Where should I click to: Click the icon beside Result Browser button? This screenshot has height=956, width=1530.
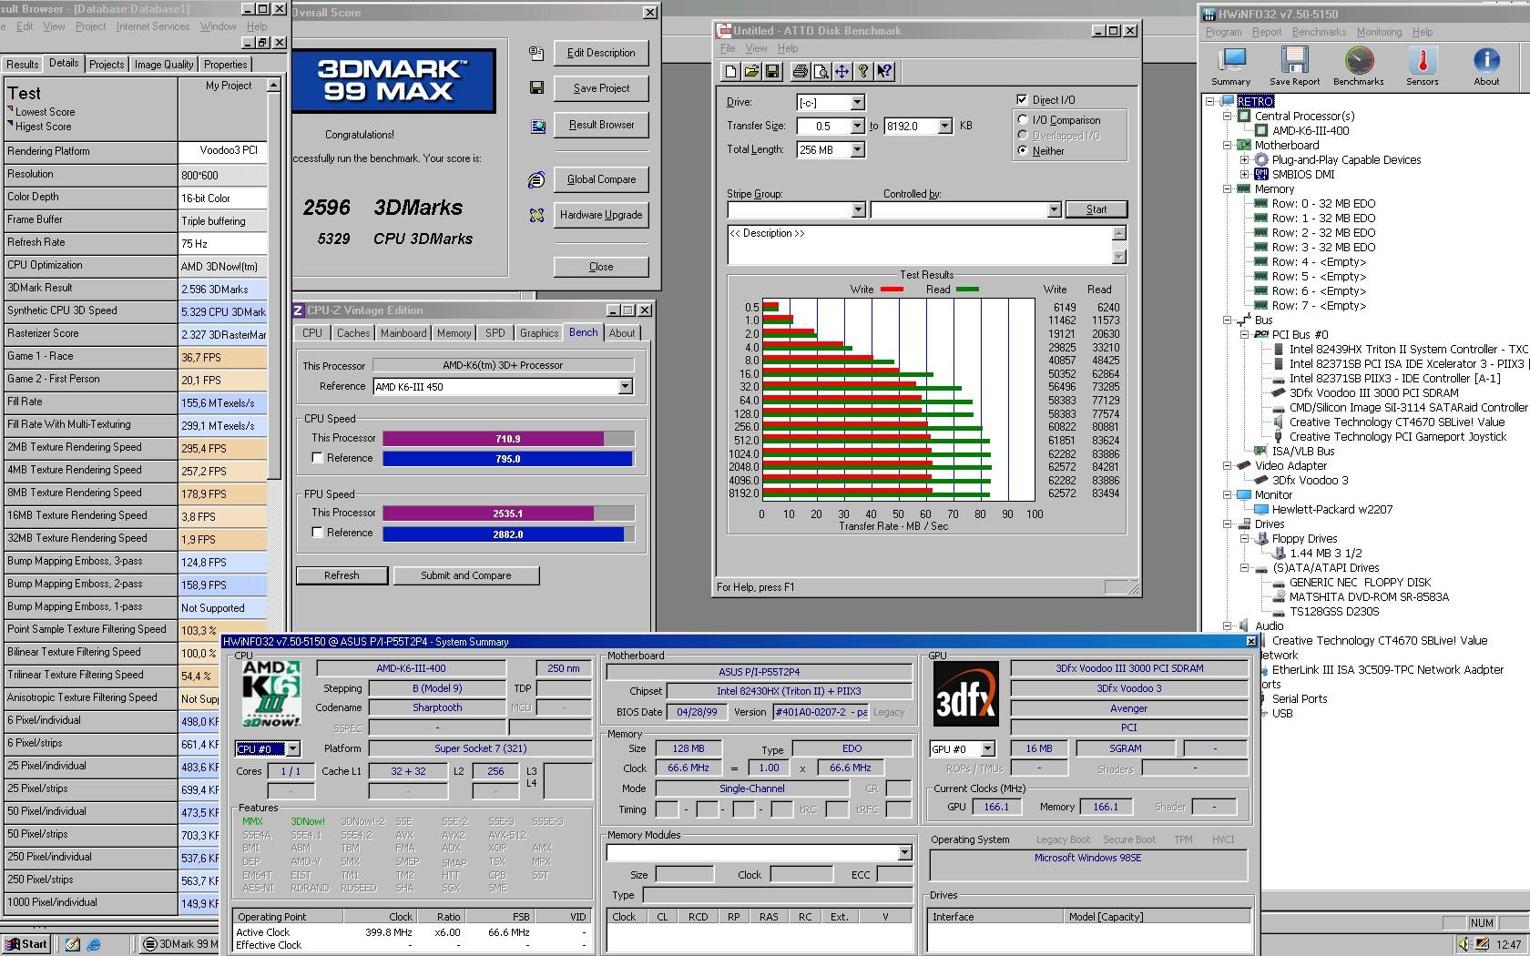tap(536, 125)
